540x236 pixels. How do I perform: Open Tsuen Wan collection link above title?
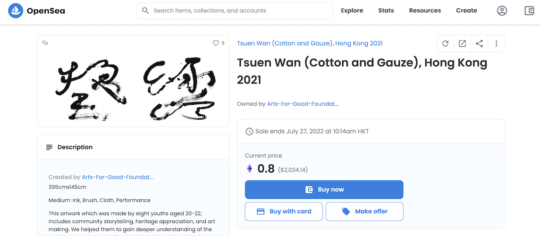coord(310,43)
